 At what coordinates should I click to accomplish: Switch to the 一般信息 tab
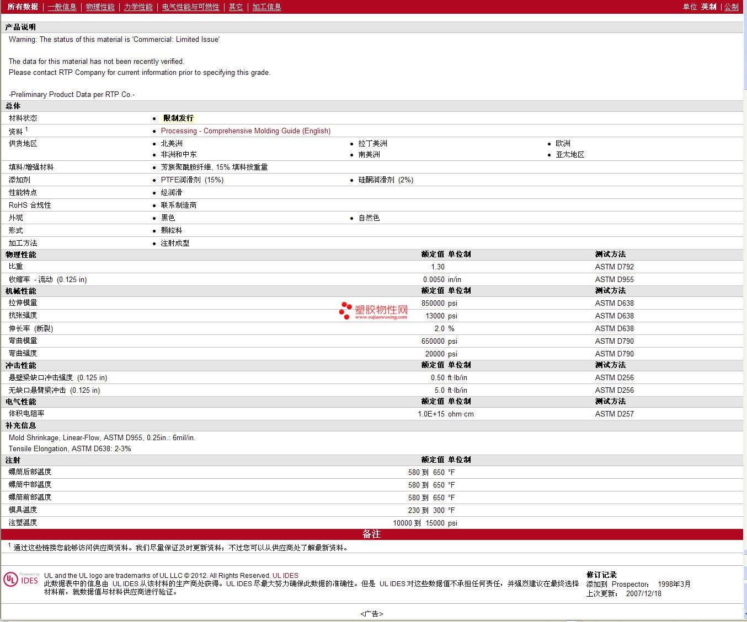coord(62,7)
